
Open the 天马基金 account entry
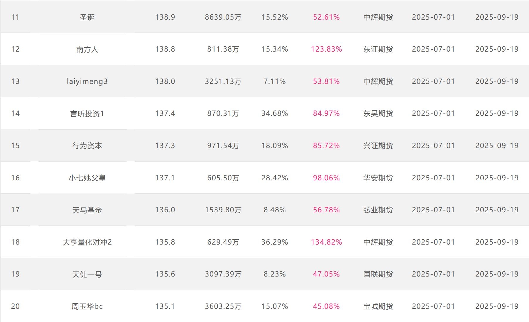pyautogui.click(x=87, y=210)
